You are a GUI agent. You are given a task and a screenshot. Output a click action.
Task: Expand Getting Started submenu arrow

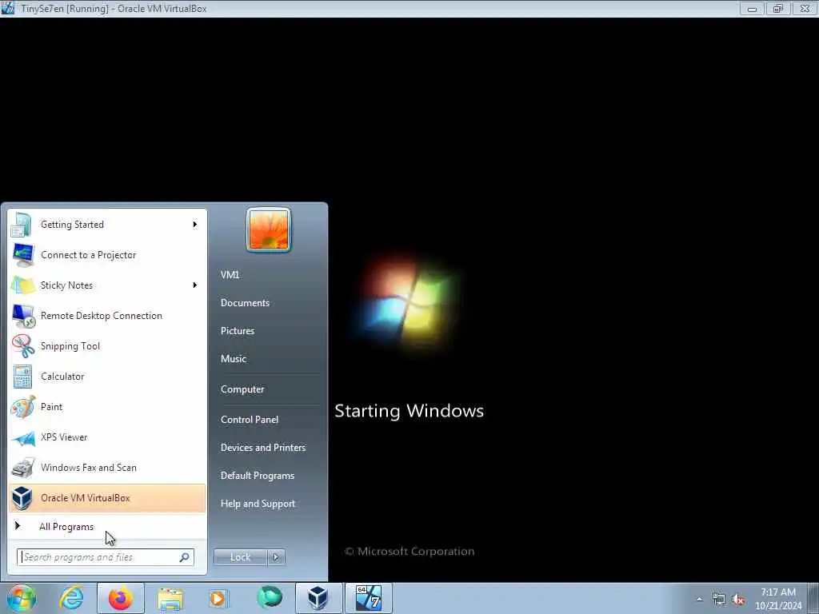195,225
